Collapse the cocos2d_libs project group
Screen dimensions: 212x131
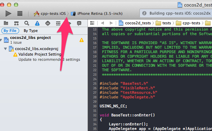tap(1, 40)
